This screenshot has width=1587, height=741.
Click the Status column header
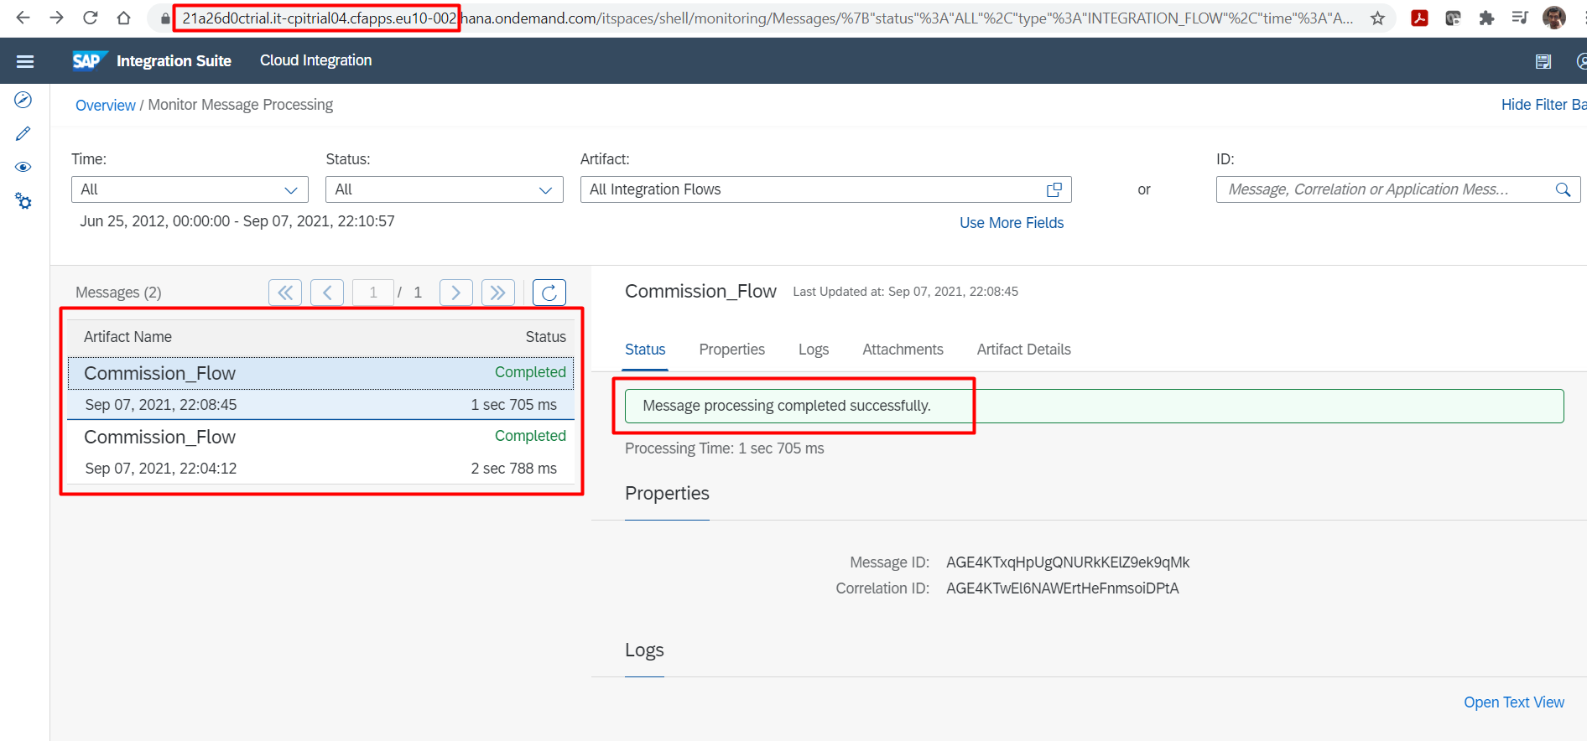(546, 337)
